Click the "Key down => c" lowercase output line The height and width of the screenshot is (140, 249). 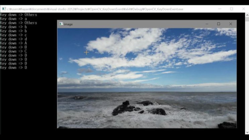tap(13, 35)
